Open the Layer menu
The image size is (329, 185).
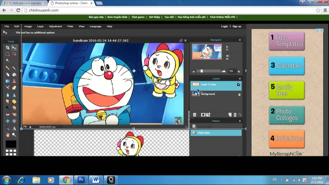click(40, 26)
